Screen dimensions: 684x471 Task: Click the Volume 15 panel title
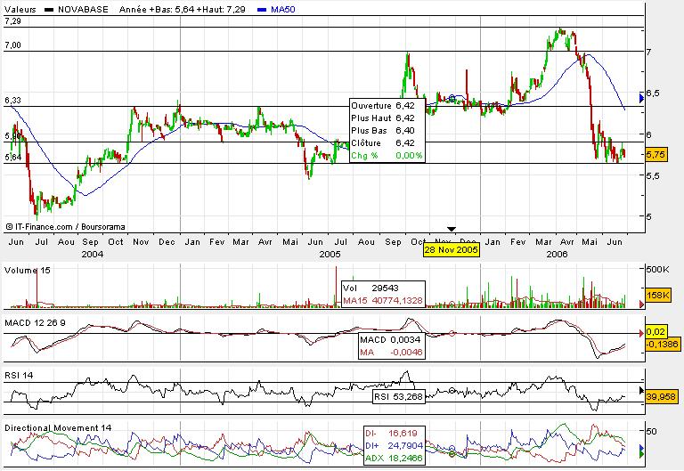[28, 271]
